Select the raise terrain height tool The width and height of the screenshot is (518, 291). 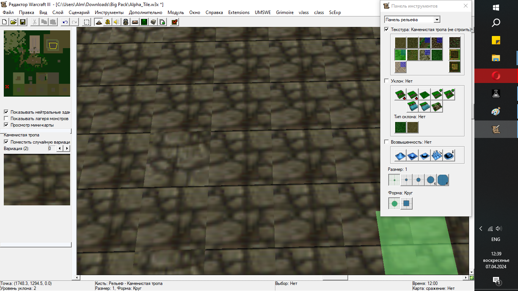coord(400,155)
